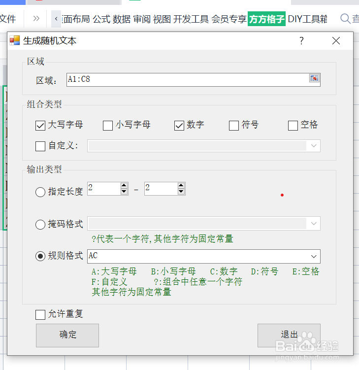Tick the 允许重复 checkbox
The width and height of the screenshot is (359, 370).
point(40,314)
